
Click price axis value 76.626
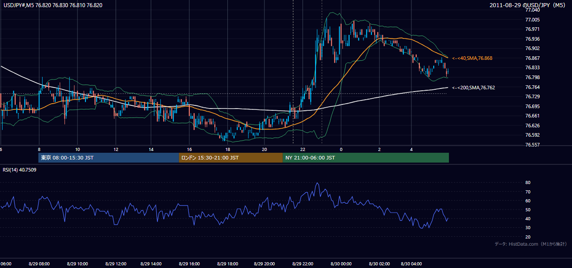pyautogui.click(x=533, y=126)
